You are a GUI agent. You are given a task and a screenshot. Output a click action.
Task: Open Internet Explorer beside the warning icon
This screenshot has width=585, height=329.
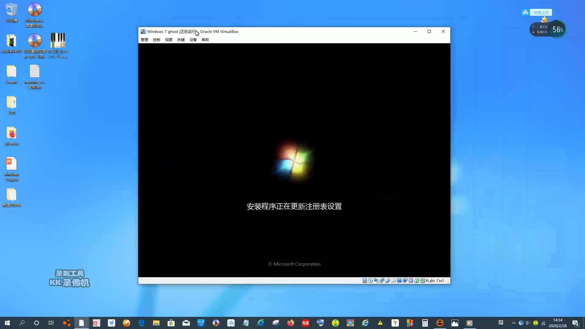pos(365,323)
